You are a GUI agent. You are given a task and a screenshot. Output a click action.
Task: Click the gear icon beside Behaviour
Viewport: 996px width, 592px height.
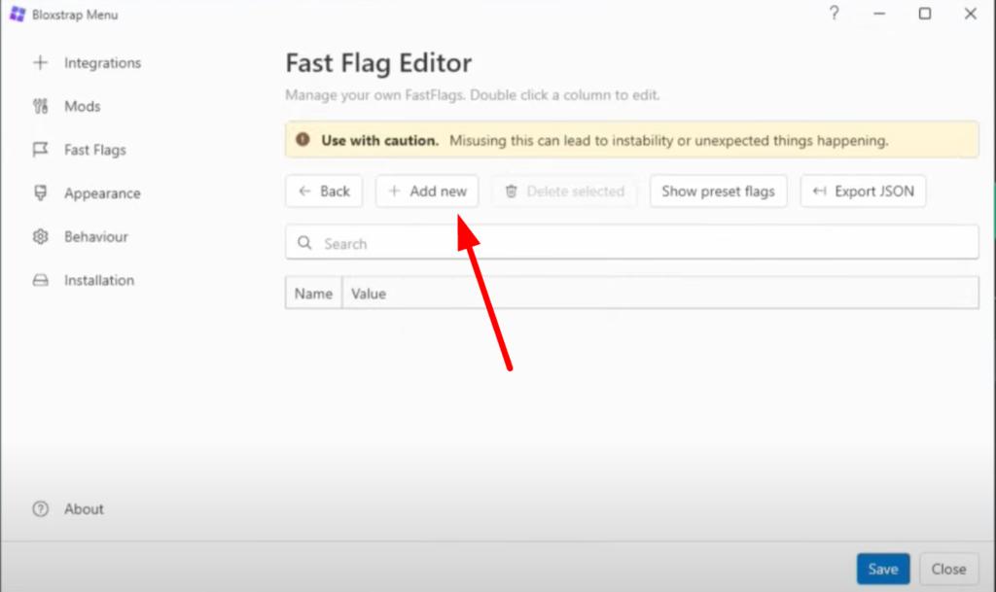(x=40, y=236)
